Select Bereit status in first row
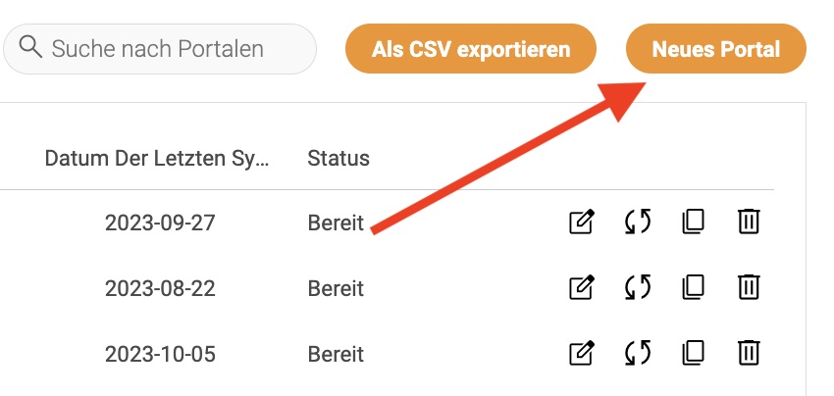 pos(336,223)
